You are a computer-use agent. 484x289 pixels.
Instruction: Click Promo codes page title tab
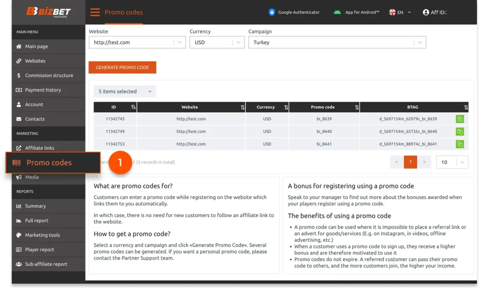tap(123, 12)
